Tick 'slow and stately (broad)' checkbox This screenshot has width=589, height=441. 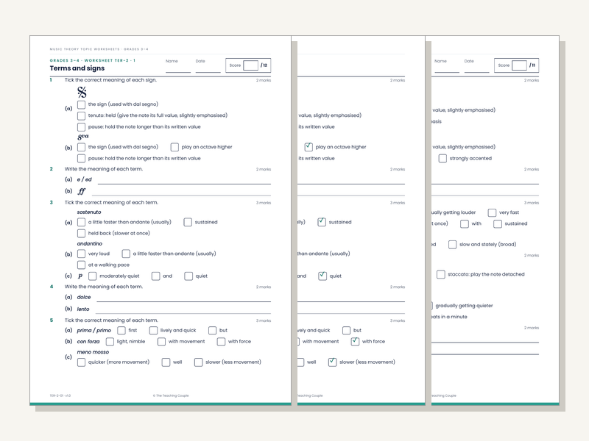click(x=453, y=245)
